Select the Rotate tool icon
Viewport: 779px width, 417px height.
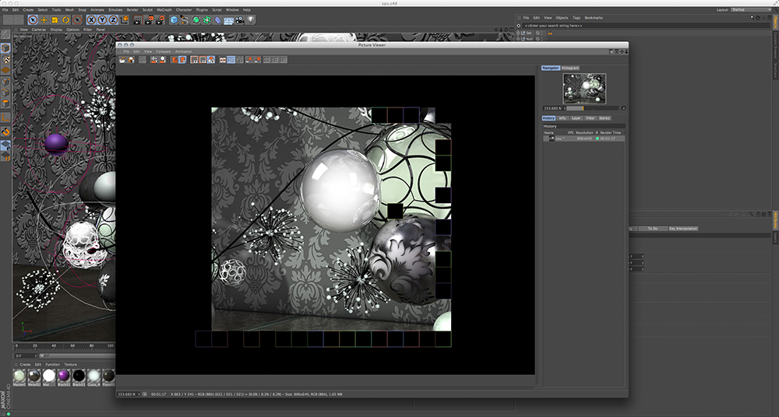coord(66,19)
